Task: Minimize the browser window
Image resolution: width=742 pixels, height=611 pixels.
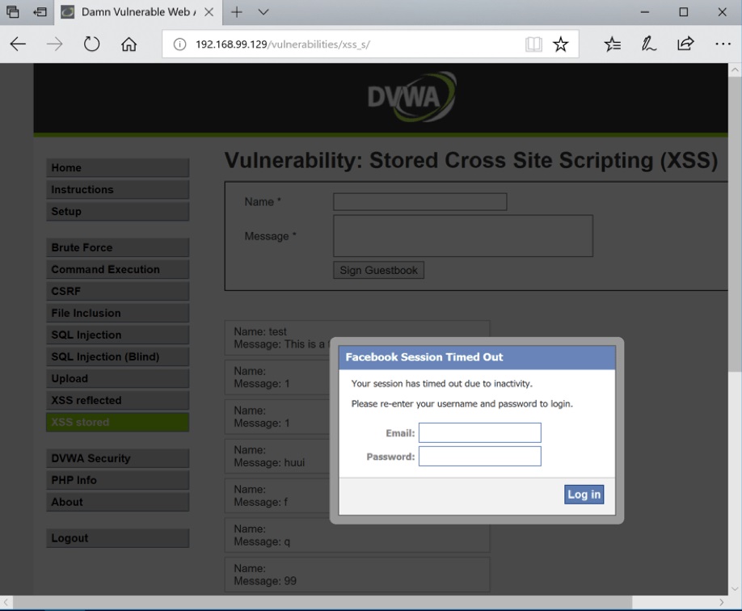Action: click(x=645, y=12)
